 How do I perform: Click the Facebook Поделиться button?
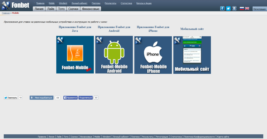click(x=86, y=98)
